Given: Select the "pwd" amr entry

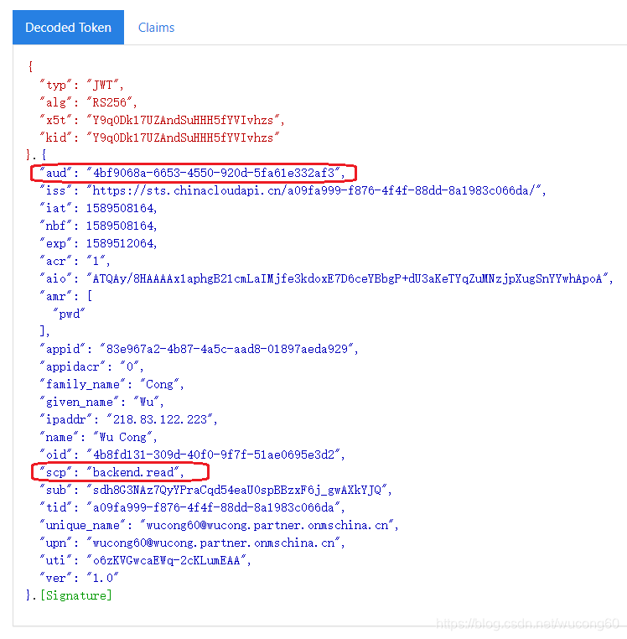Looking at the screenshot, I should coord(69,314).
